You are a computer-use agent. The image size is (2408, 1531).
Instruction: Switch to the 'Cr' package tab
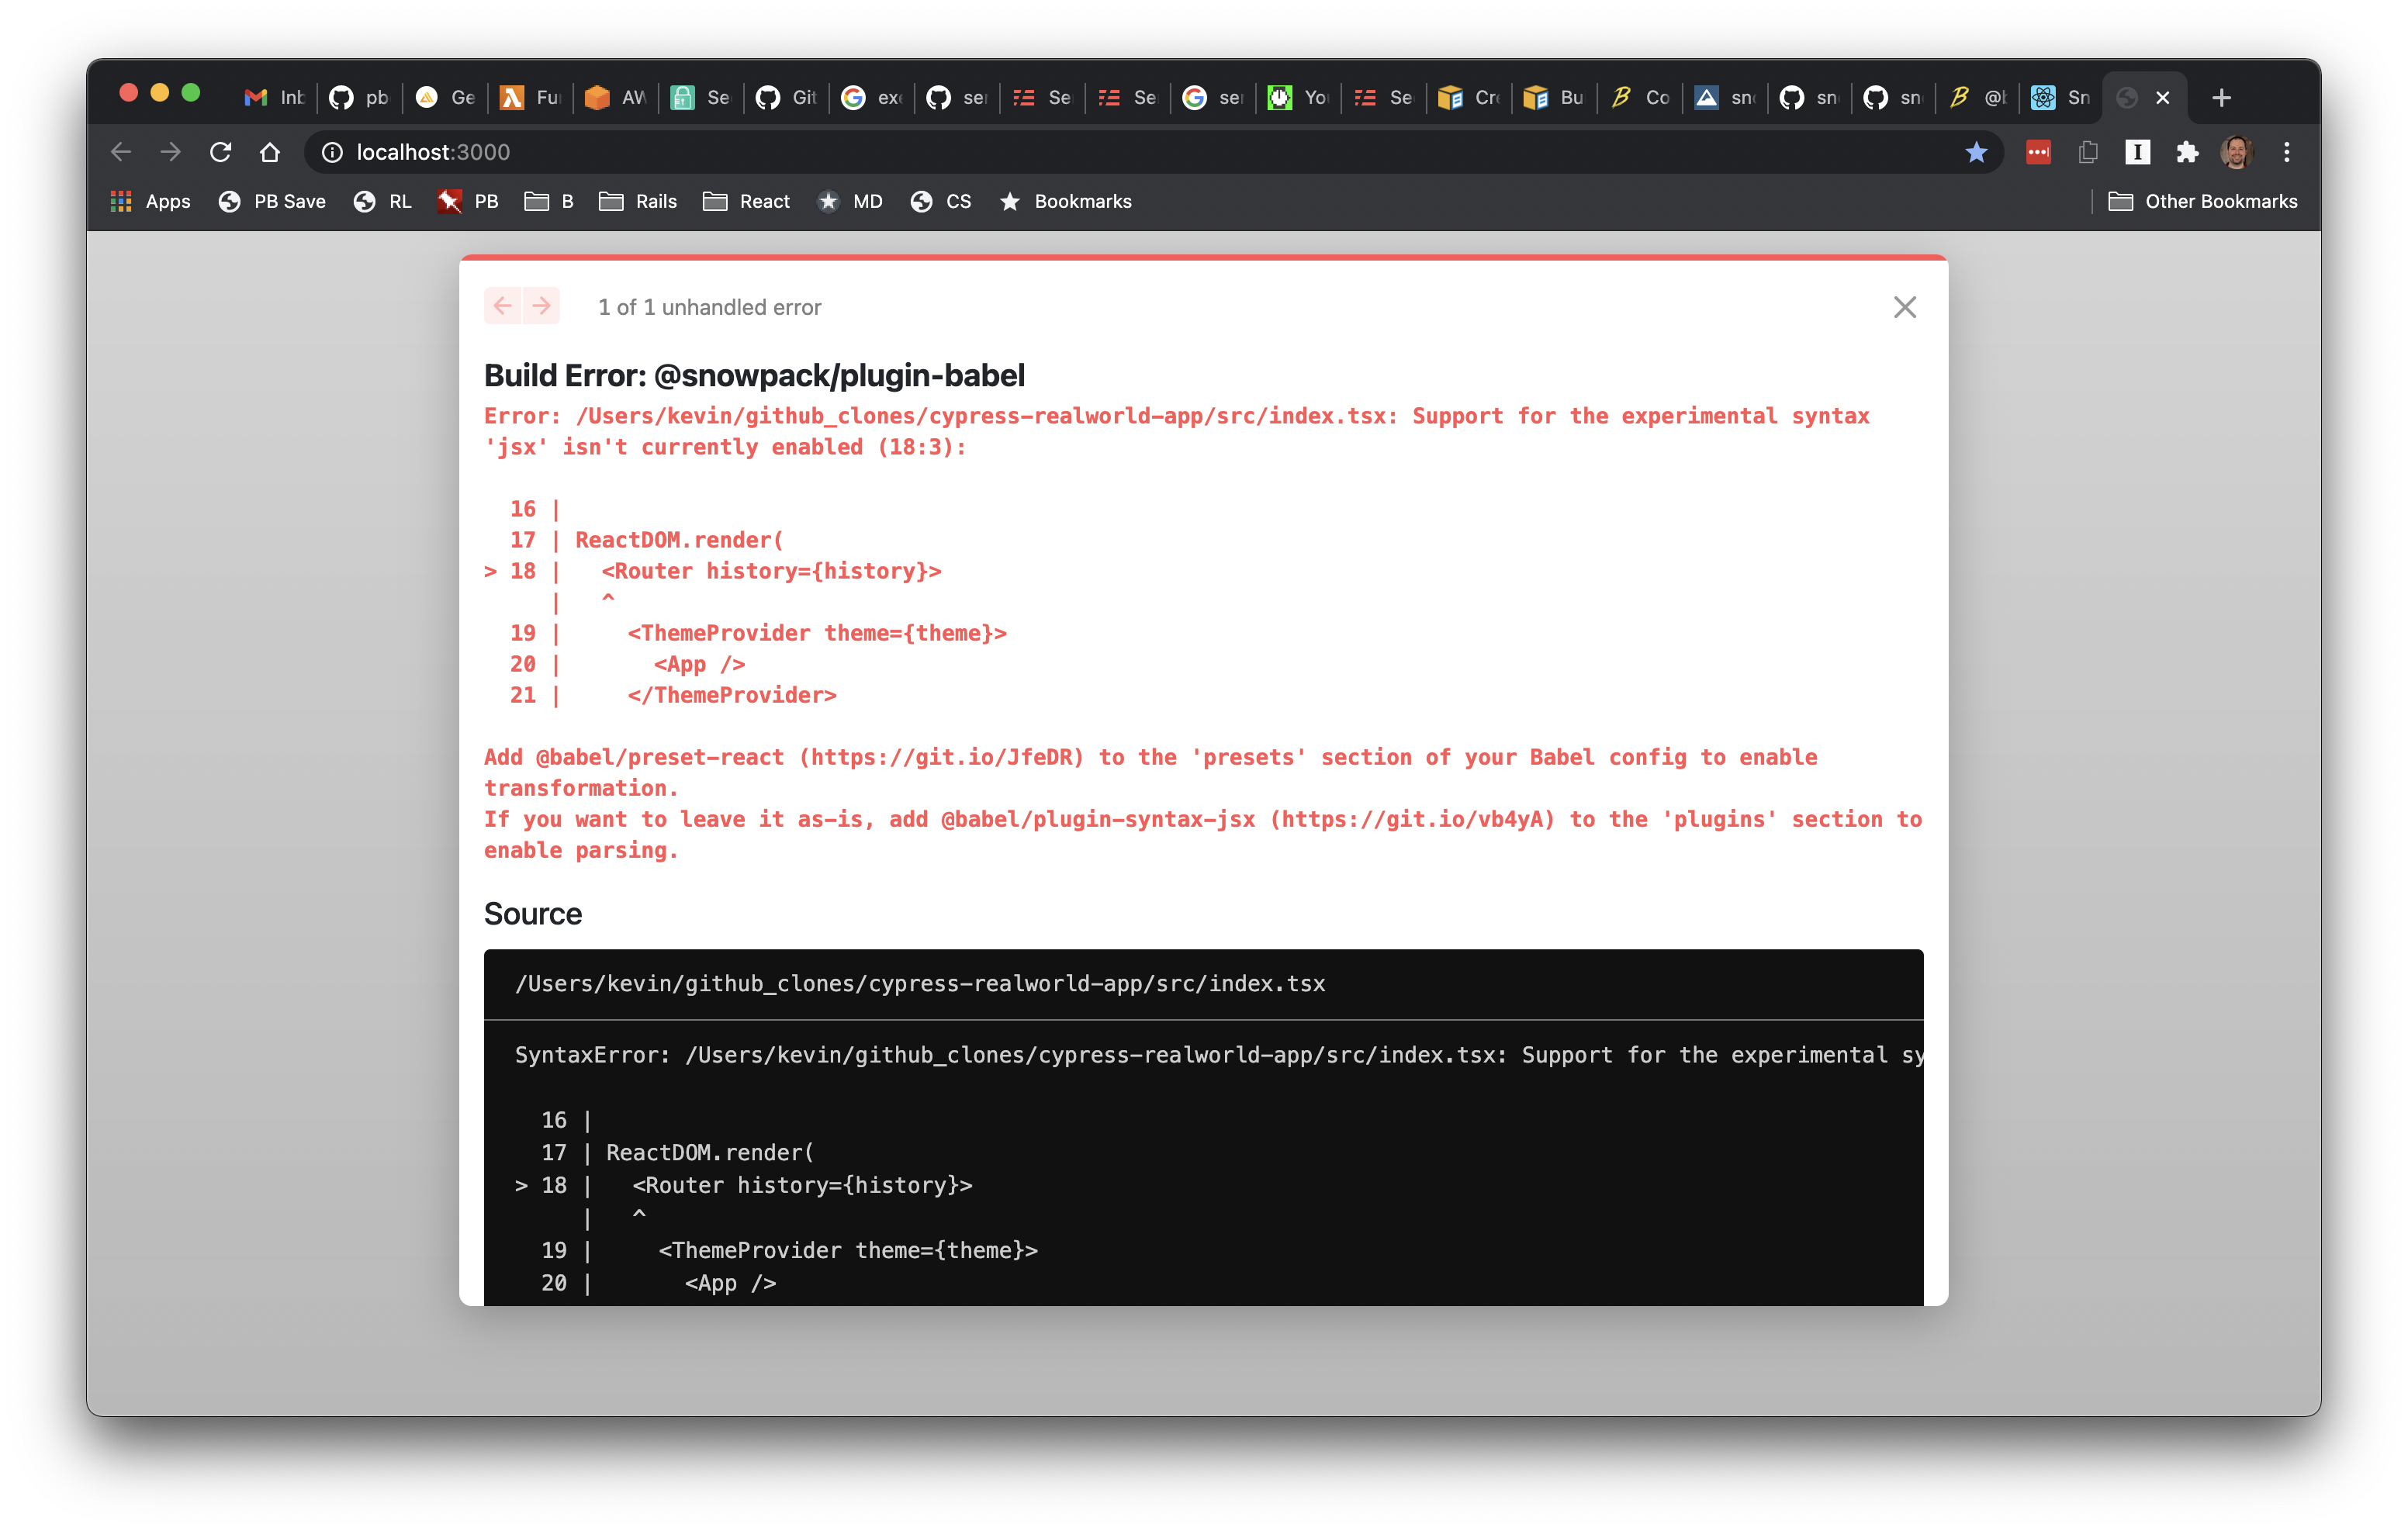coord(1469,97)
